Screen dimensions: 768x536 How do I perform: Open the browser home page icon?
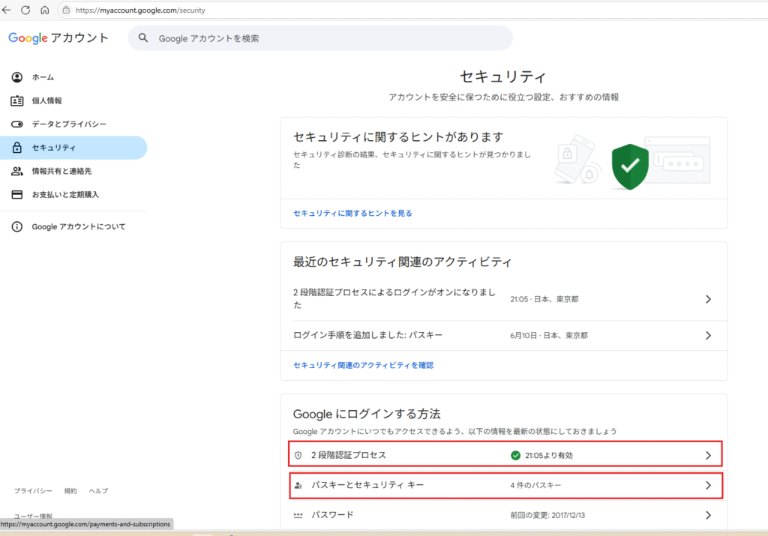(x=44, y=10)
